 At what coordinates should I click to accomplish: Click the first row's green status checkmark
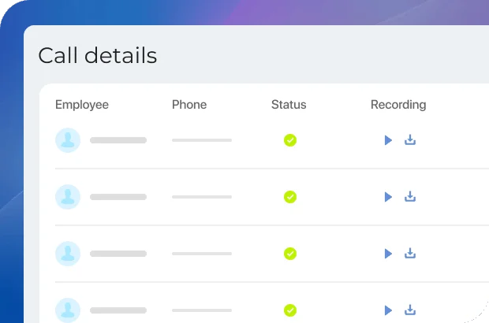(x=290, y=140)
